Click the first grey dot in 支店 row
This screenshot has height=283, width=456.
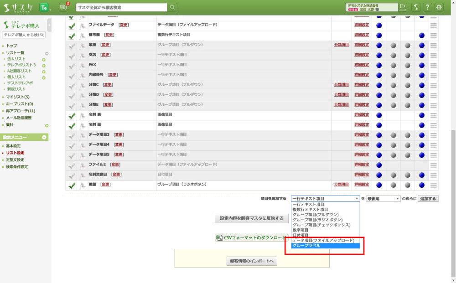point(394,55)
